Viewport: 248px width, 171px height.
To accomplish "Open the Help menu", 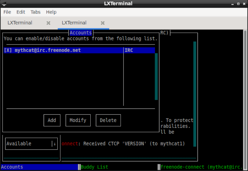I will [x=51, y=12].
